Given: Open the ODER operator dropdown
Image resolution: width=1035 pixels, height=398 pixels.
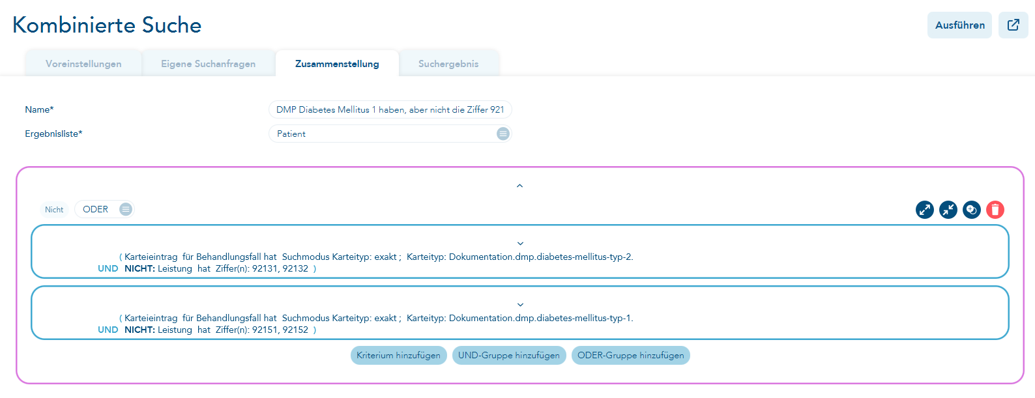Looking at the screenshot, I should [104, 209].
